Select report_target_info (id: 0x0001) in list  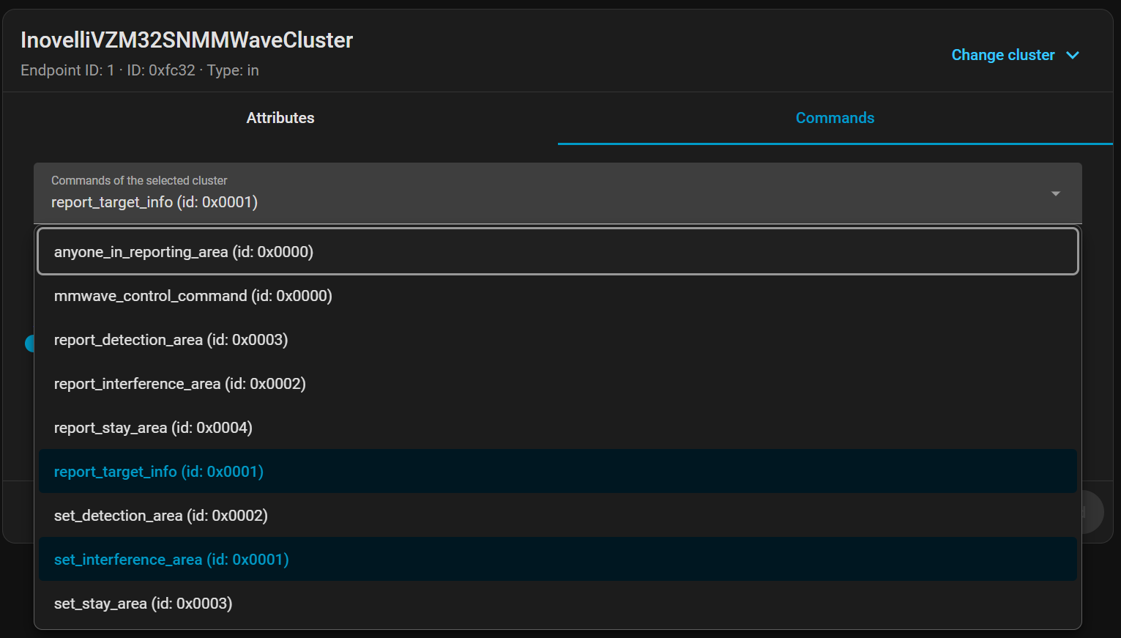coord(558,472)
